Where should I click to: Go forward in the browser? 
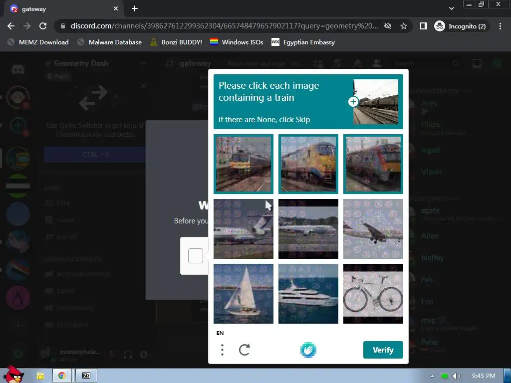(x=27, y=26)
